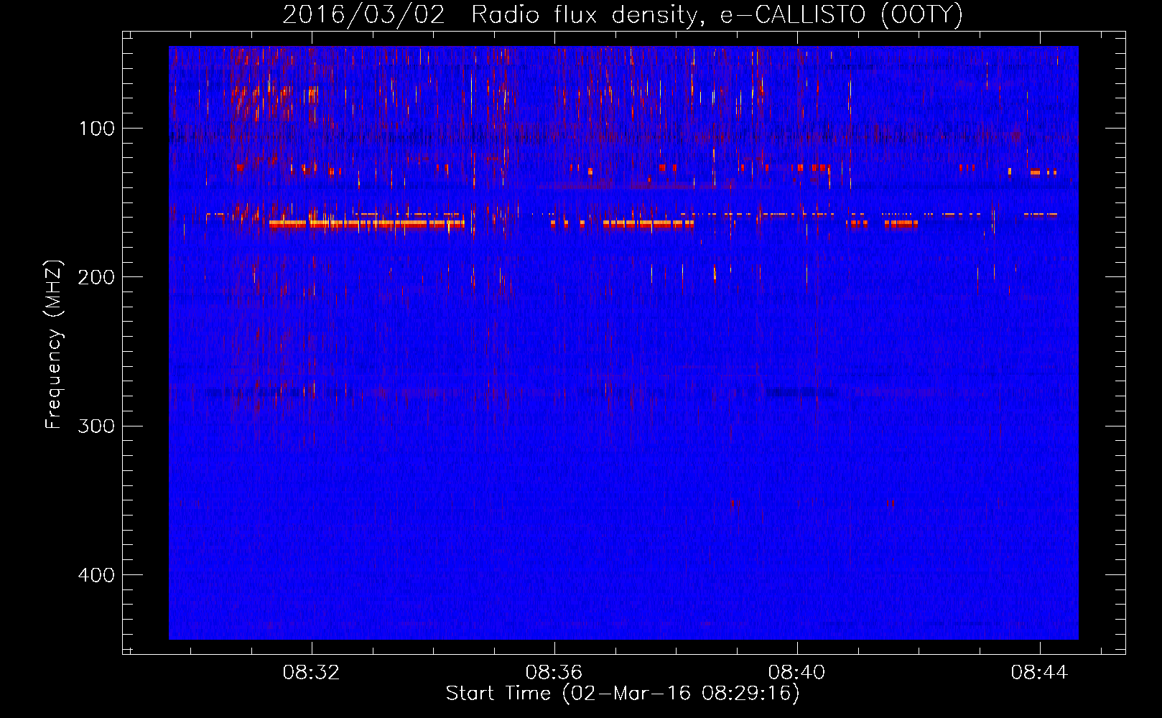Click the 08:32 time tick label
This screenshot has width=1162, height=718.
(x=311, y=673)
